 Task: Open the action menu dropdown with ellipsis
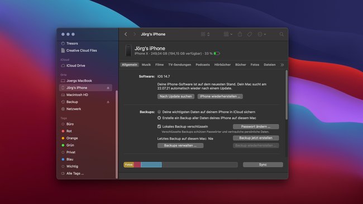[x=262, y=34]
